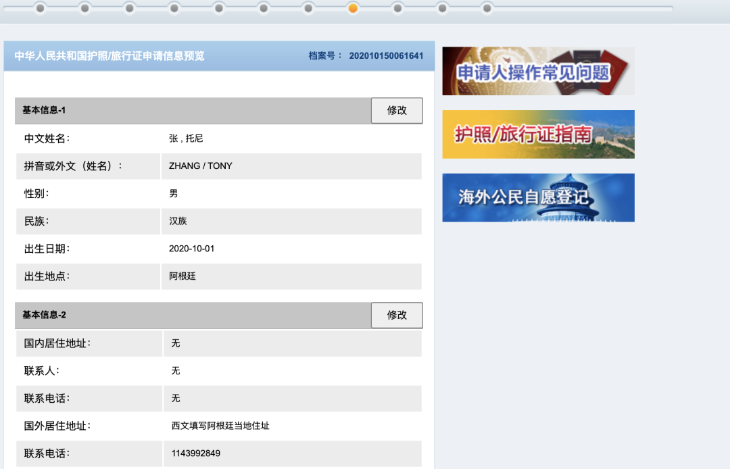Select the 出生地点 value 阿根廷
Image resolution: width=730 pixels, height=469 pixels.
click(x=182, y=276)
